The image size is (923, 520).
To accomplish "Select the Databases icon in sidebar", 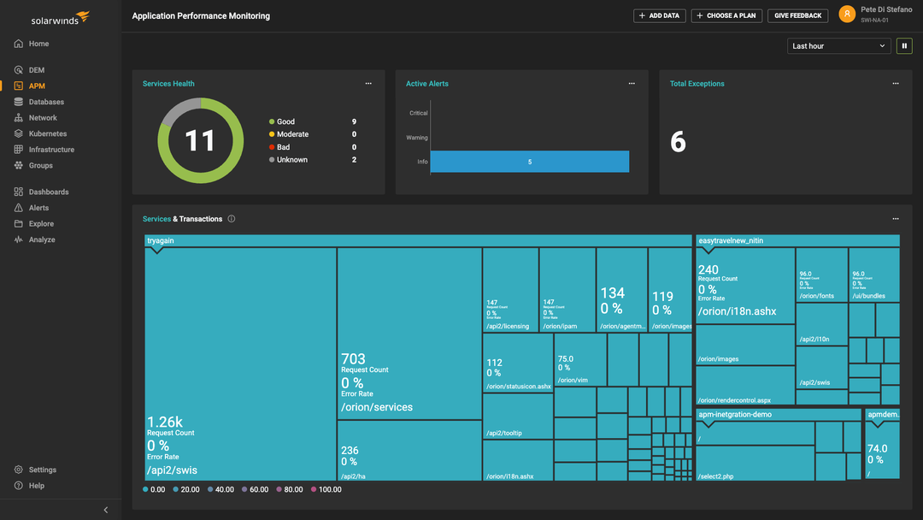I will pyautogui.click(x=19, y=101).
